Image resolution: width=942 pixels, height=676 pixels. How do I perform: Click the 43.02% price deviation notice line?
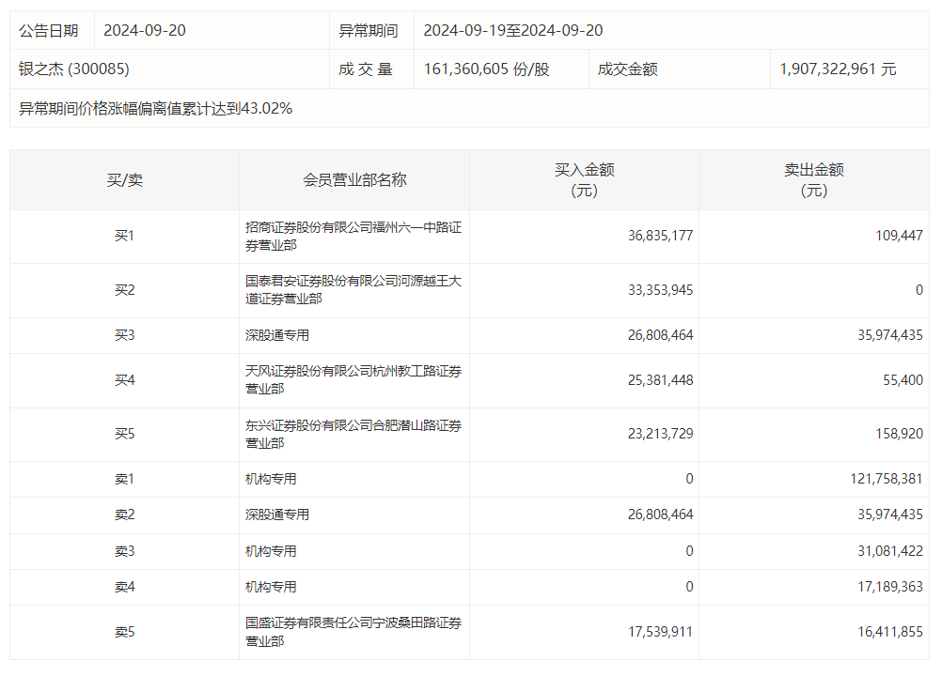tap(156, 109)
